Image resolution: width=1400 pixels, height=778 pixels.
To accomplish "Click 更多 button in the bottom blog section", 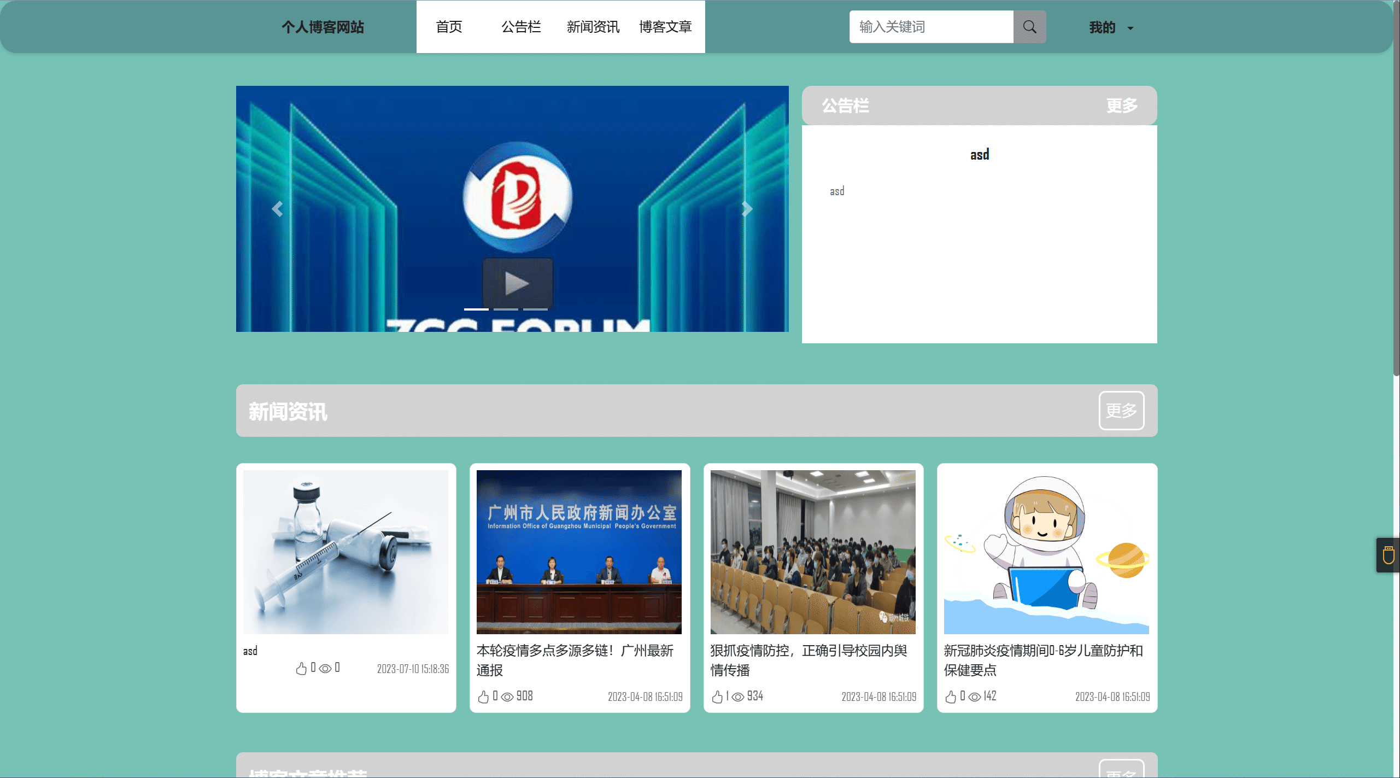I will point(1121,769).
